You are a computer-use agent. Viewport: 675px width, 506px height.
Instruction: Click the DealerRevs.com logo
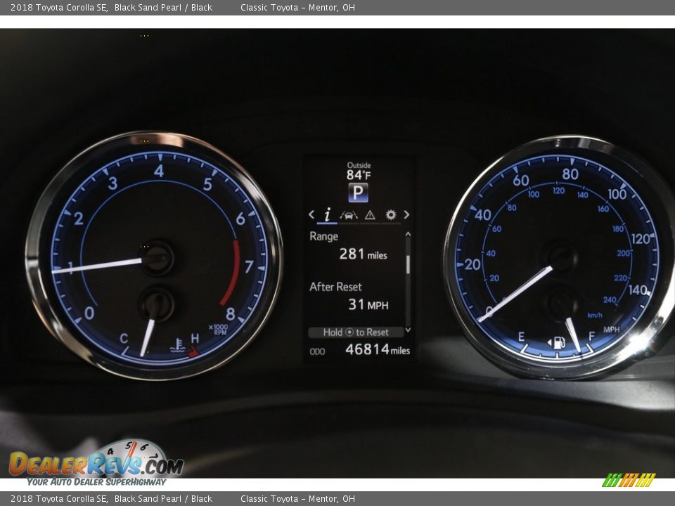click(96, 464)
